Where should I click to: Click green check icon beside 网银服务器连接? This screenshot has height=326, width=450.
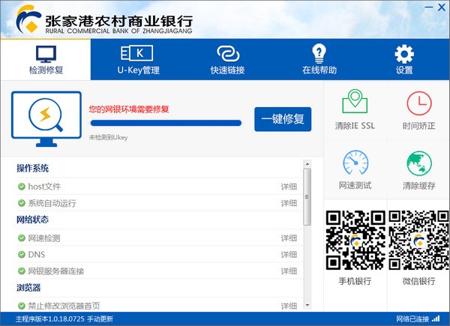click(x=22, y=271)
